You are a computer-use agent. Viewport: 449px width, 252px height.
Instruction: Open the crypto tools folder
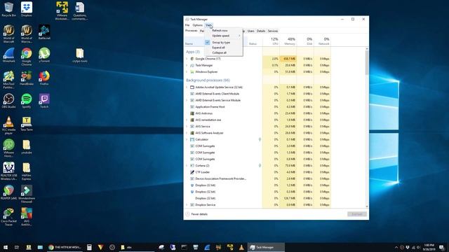79,55
